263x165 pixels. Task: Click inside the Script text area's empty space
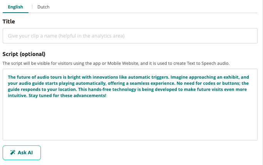coord(130,119)
